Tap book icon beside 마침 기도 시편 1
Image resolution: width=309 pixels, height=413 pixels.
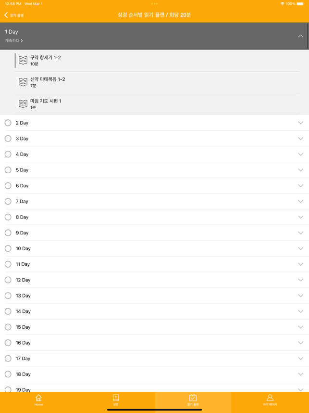tap(23, 103)
